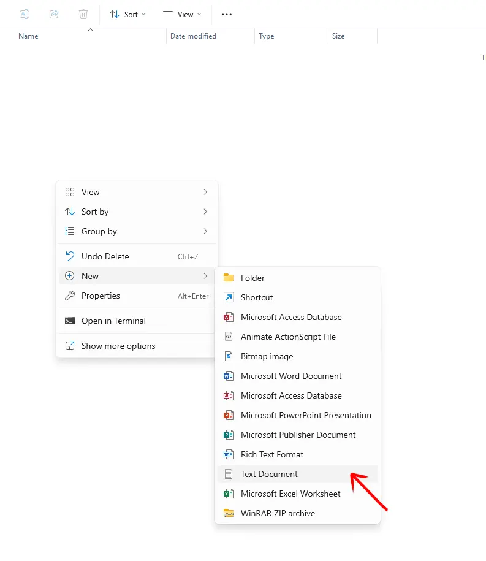
Task: Create a new Folder
Action: coord(252,278)
